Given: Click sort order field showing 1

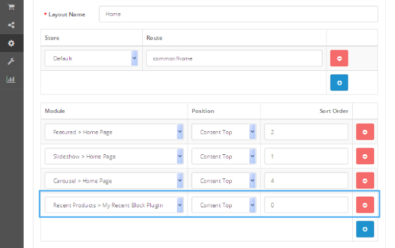Looking at the screenshot, I should tap(306, 156).
